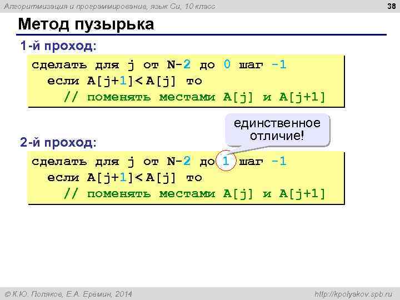Click the kpolyakov.spb.ru link in footer
This screenshot has width=400, height=300.
click(353, 294)
